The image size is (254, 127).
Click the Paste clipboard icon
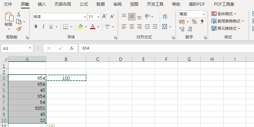tap(9, 17)
